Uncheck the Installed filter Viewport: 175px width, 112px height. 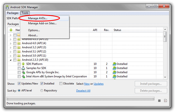42,84
